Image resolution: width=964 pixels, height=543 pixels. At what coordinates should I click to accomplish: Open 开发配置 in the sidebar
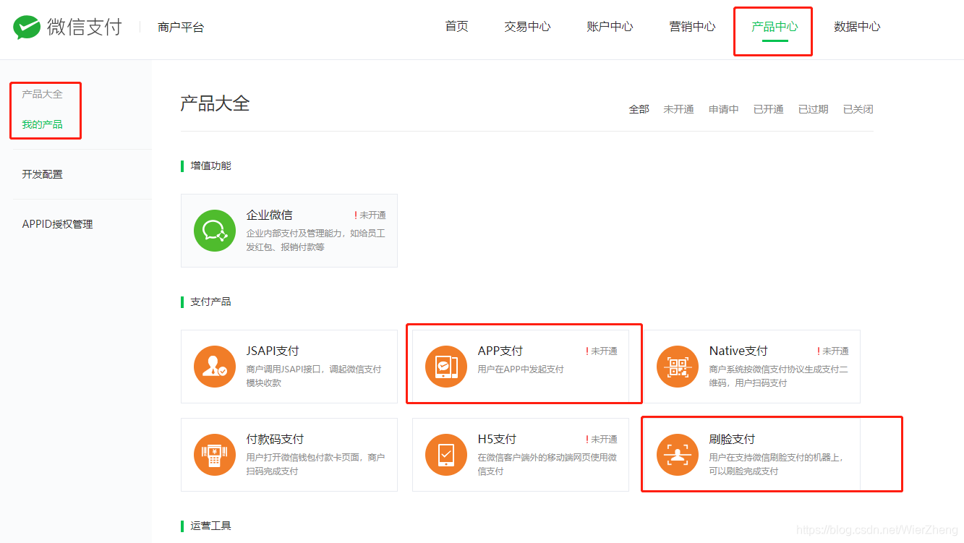click(x=42, y=174)
